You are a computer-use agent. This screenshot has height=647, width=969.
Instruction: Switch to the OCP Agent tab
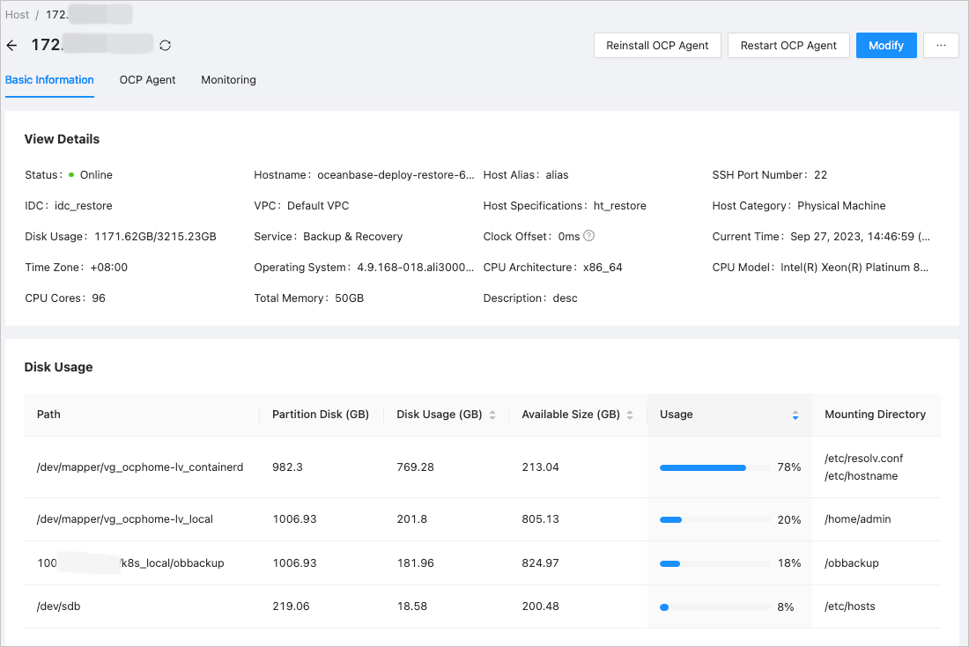click(x=147, y=80)
